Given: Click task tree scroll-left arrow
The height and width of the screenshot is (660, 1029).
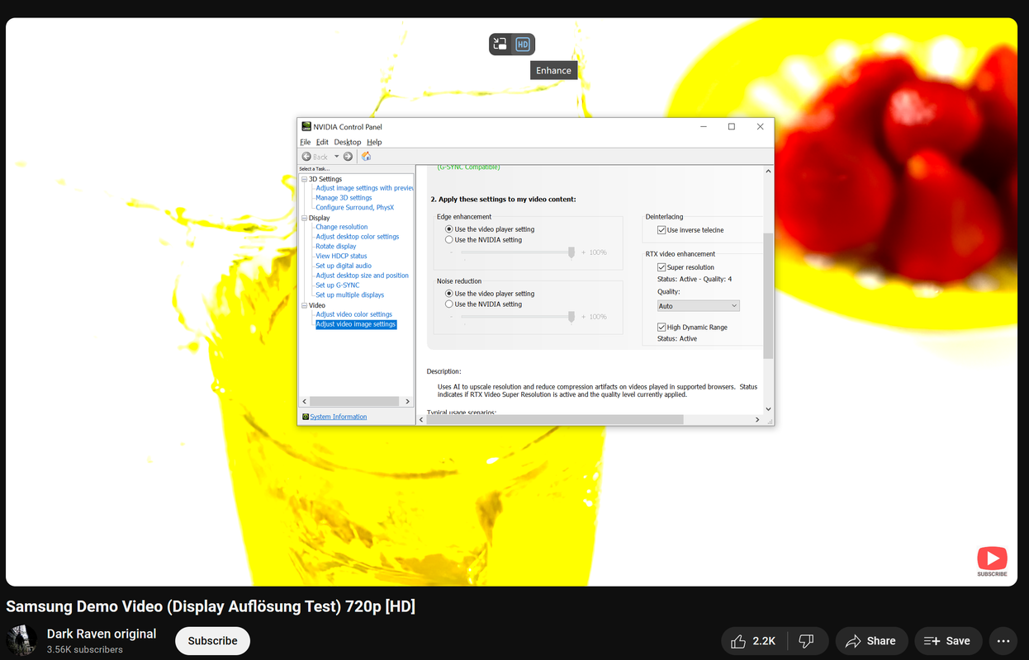Looking at the screenshot, I should click(304, 401).
